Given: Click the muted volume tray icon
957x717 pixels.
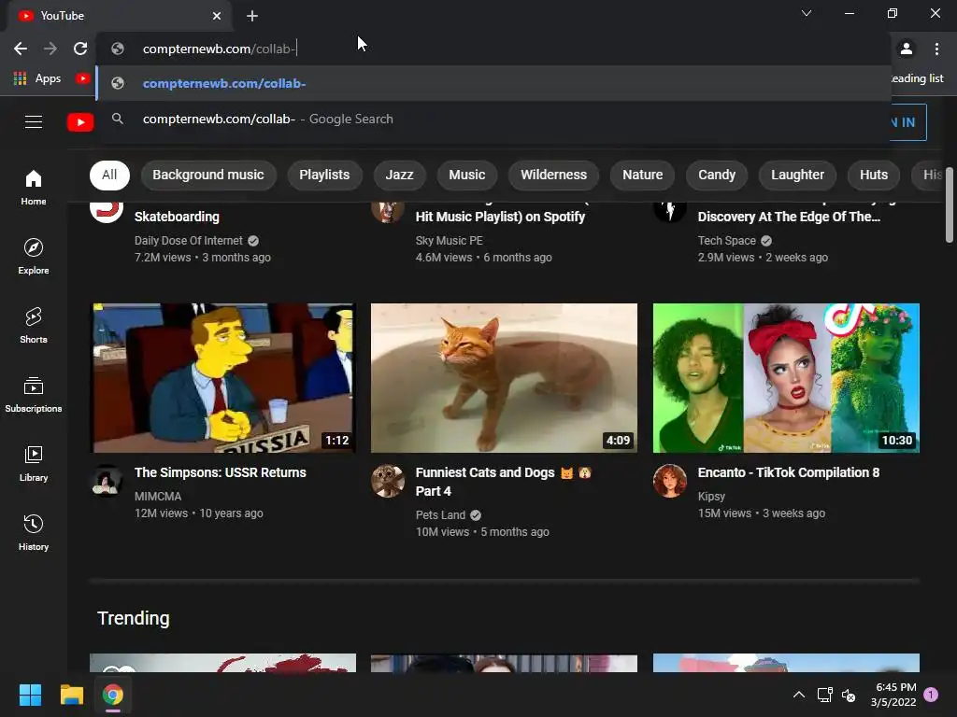Looking at the screenshot, I should [849, 695].
